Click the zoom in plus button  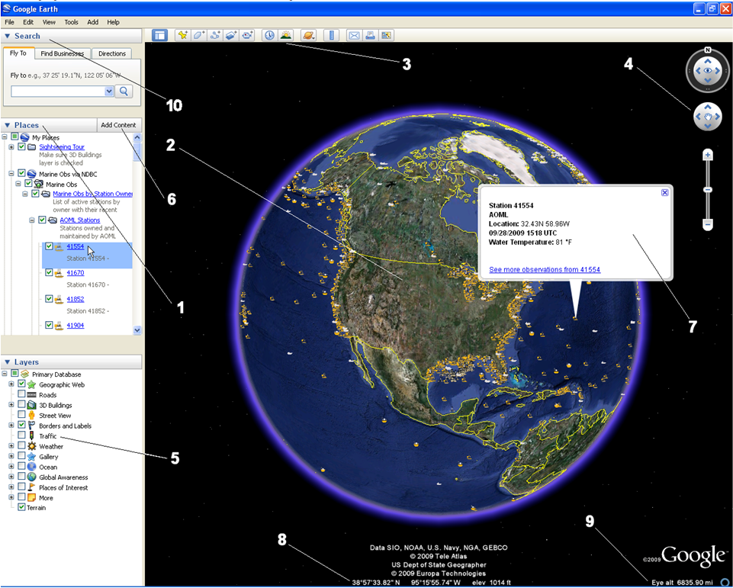tap(708, 155)
